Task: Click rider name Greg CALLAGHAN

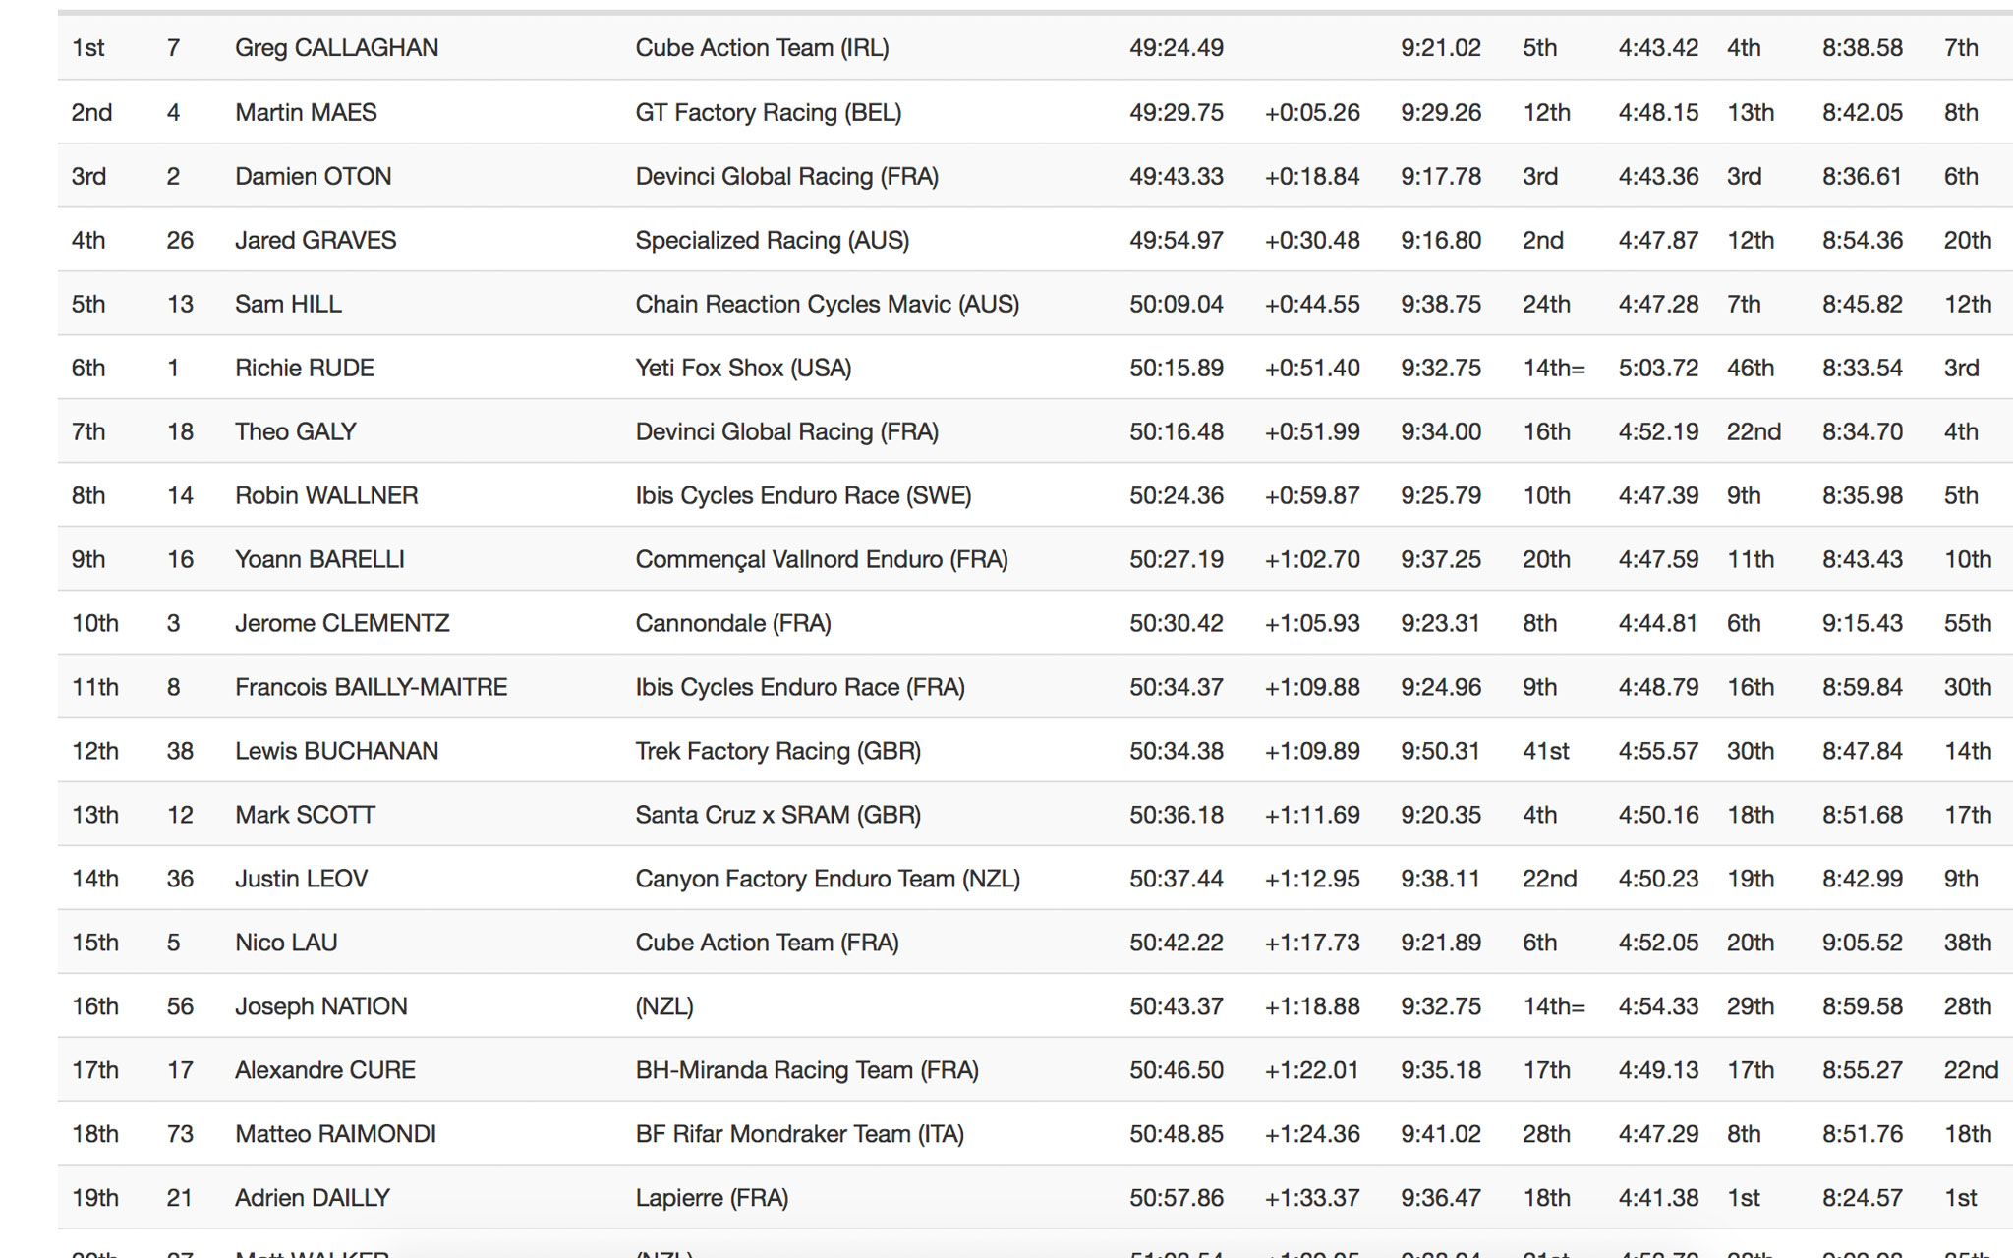Action: click(336, 48)
